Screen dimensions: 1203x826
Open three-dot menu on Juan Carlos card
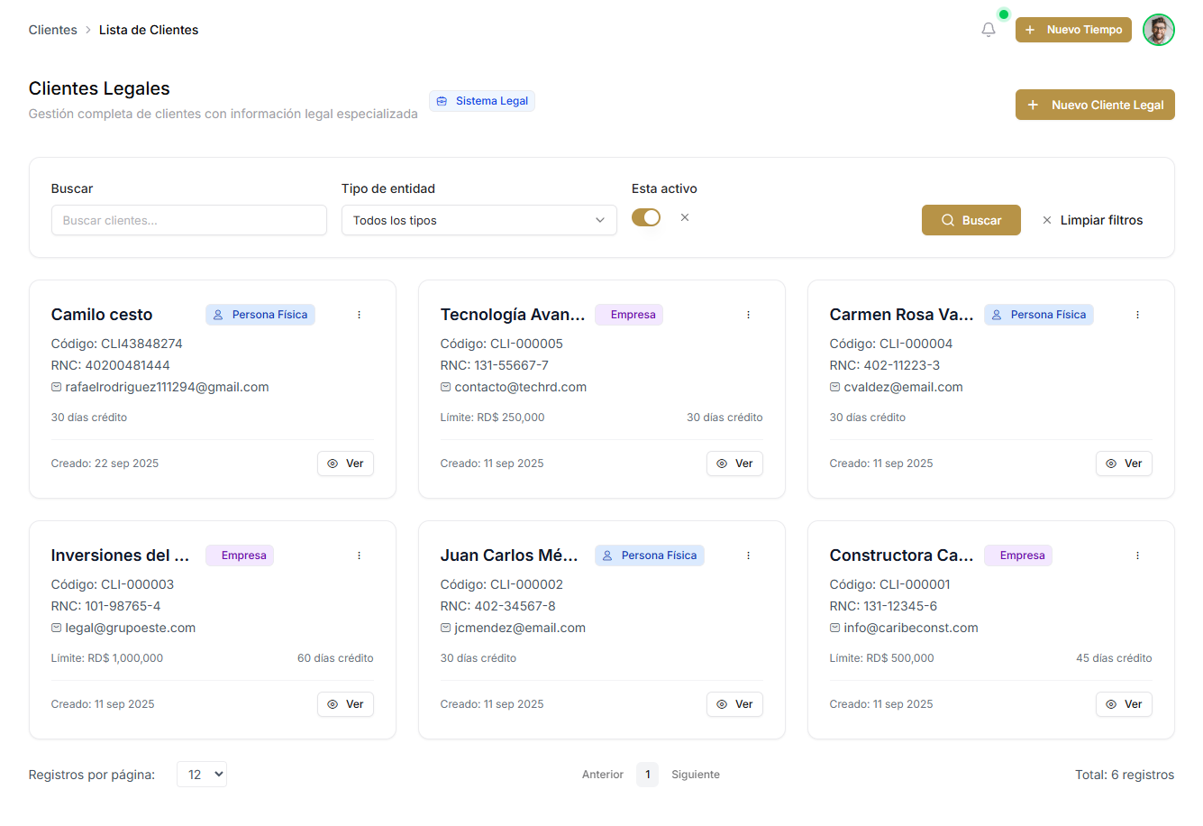pyautogui.click(x=748, y=555)
